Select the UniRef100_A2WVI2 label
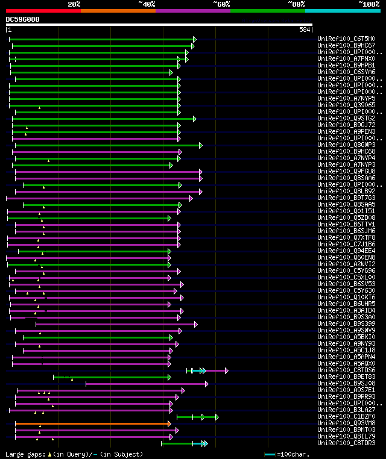The height and width of the screenshot is (459, 386). pyautogui.click(x=346, y=264)
